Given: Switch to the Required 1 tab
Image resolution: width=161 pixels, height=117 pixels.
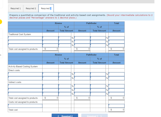Looking at the screenshot, I should (x=16, y=8).
